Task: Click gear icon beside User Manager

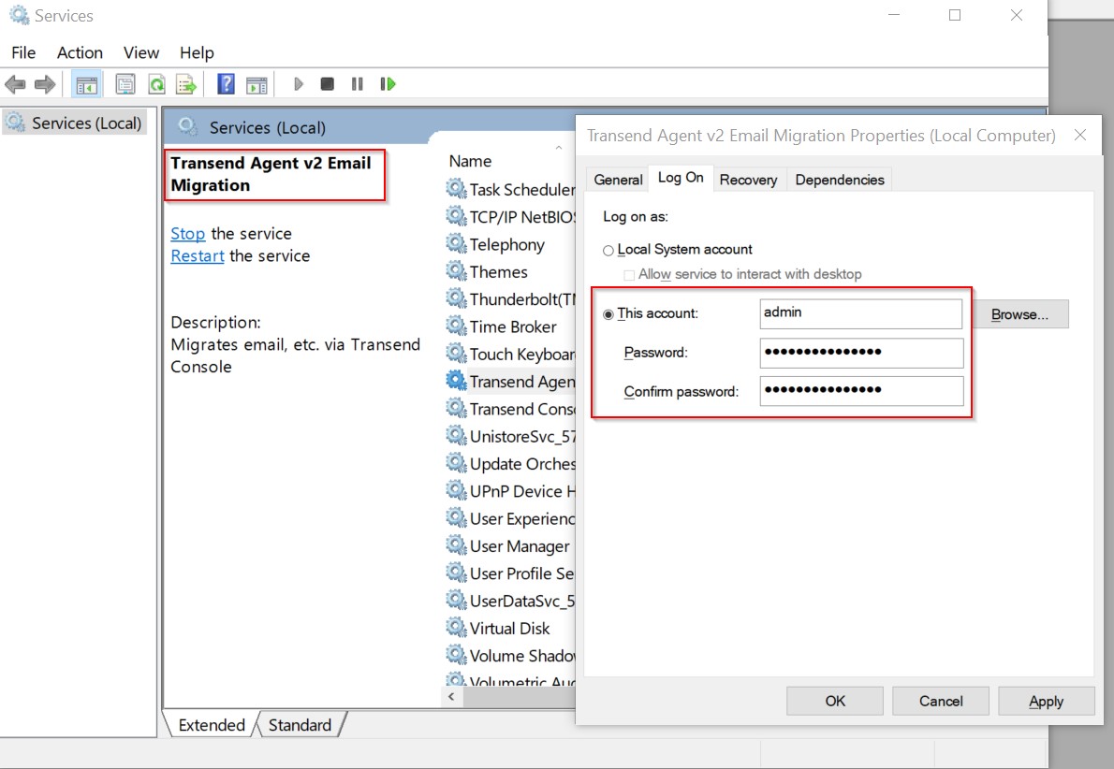Action: pos(455,545)
